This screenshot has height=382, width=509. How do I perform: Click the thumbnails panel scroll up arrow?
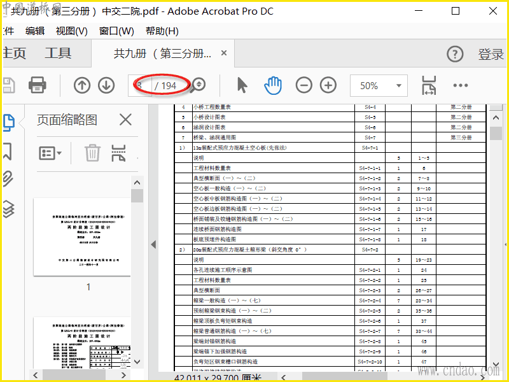pyautogui.click(x=137, y=183)
